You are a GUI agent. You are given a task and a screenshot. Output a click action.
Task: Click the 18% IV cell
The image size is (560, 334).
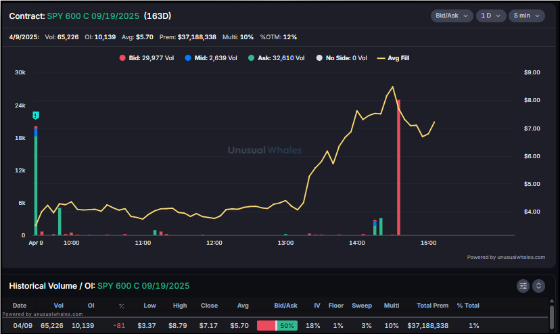pos(313,325)
